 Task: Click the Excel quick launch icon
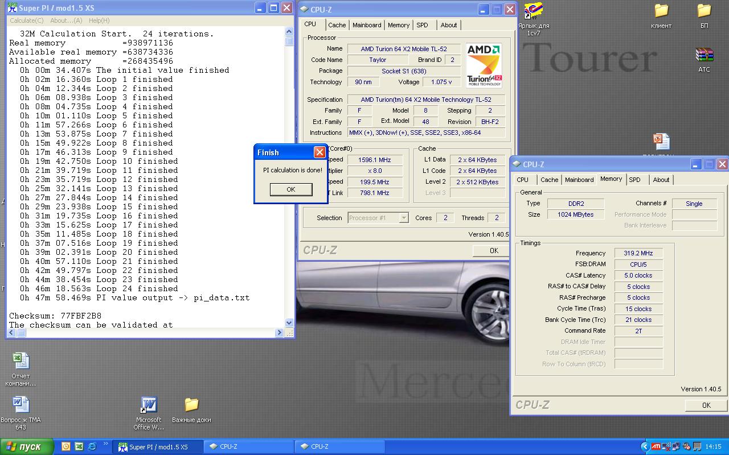pyautogui.click(x=79, y=446)
